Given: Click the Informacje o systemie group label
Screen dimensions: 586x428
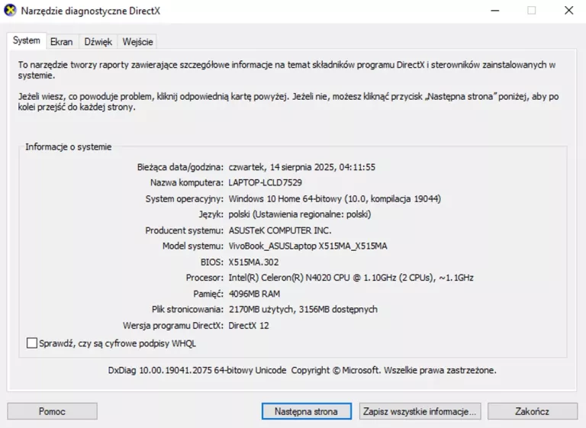Looking at the screenshot, I should pyautogui.click(x=68, y=146).
